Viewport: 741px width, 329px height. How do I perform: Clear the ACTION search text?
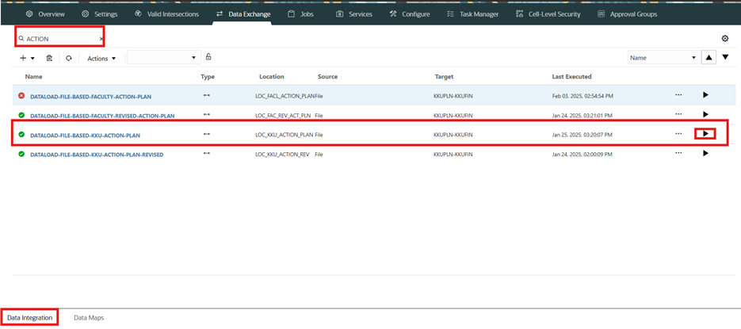click(101, 38)
